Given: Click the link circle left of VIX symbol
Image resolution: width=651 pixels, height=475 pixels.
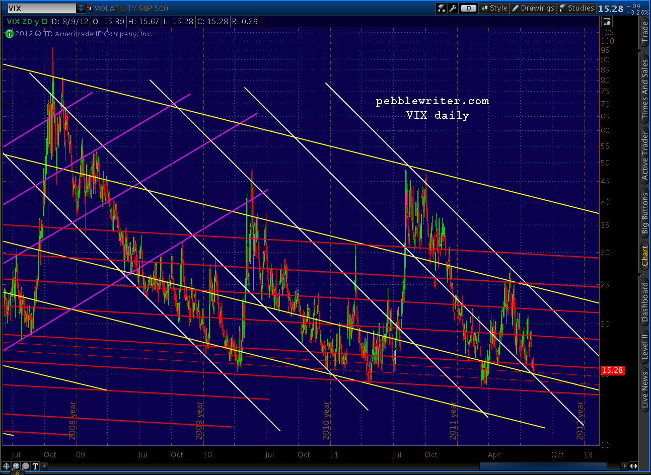Looking at the screenshot, I should tap(4, 8).
